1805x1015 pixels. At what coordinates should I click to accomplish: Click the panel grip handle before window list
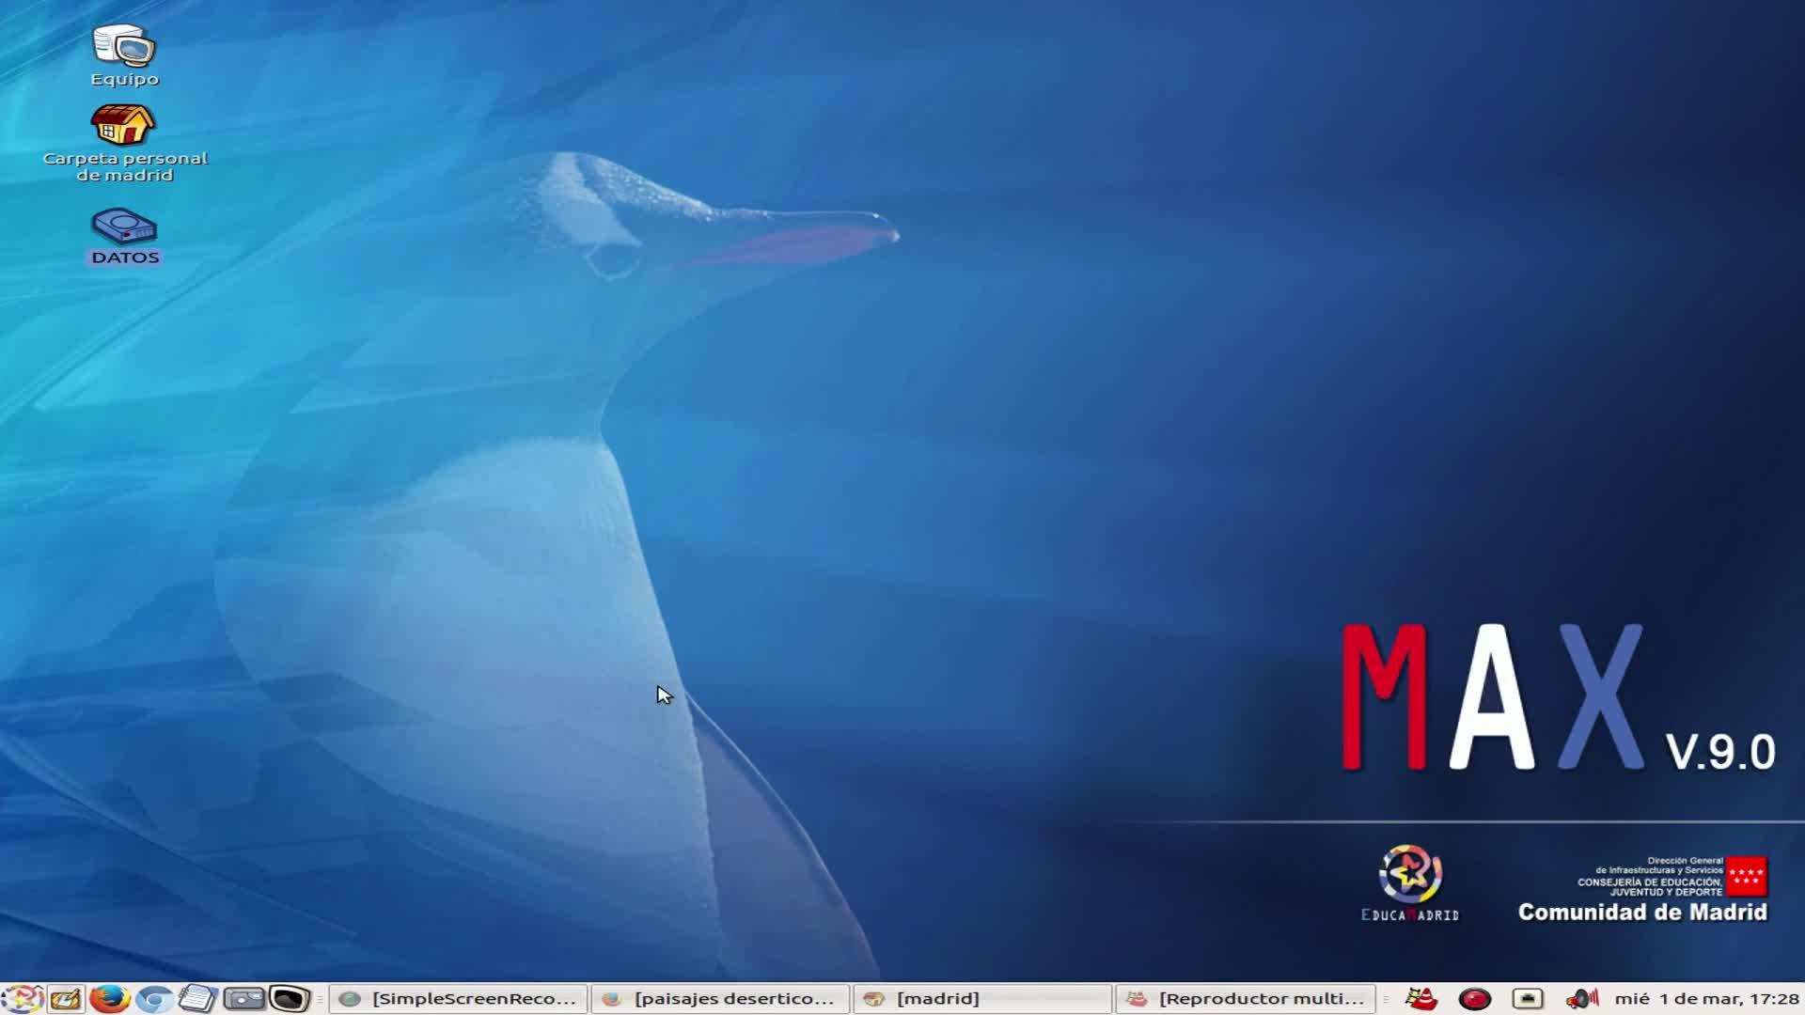coord(320,998)
